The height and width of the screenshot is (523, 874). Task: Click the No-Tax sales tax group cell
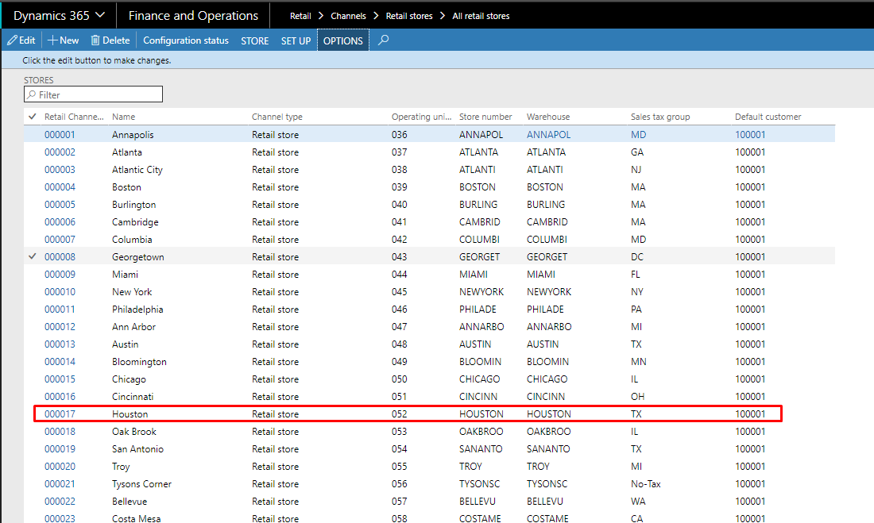pyautogui.click(x=645, y=484)
